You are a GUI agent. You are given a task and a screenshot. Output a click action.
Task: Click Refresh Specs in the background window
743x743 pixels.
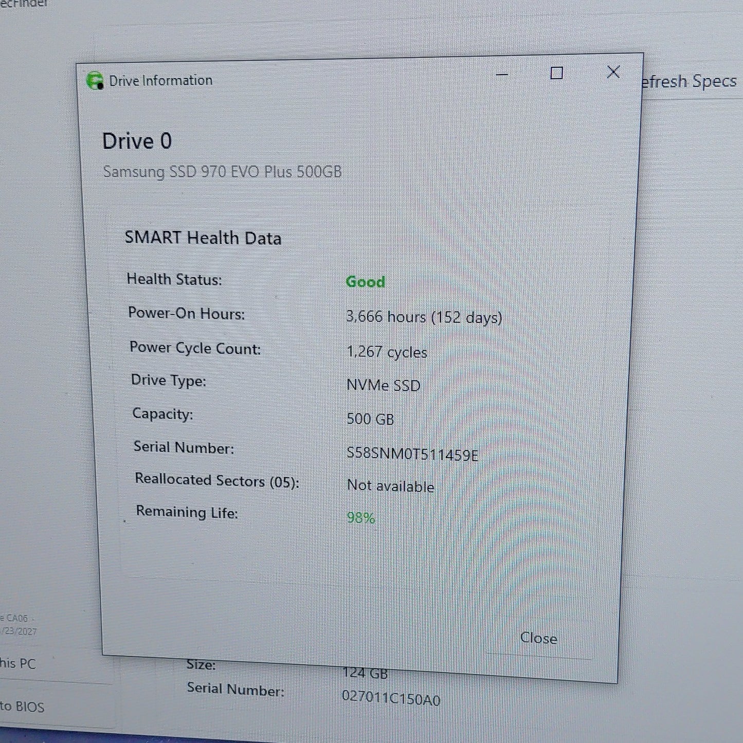pos(689,82)
